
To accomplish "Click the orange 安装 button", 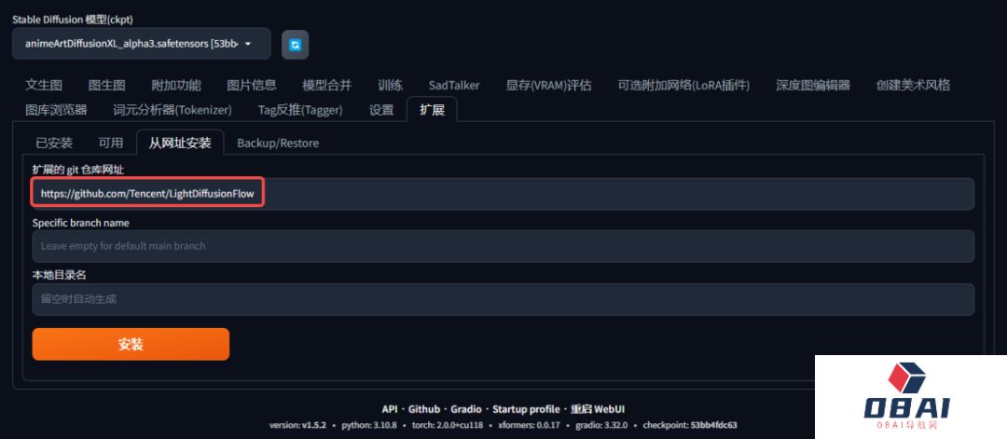I will [x=131, y=345].
